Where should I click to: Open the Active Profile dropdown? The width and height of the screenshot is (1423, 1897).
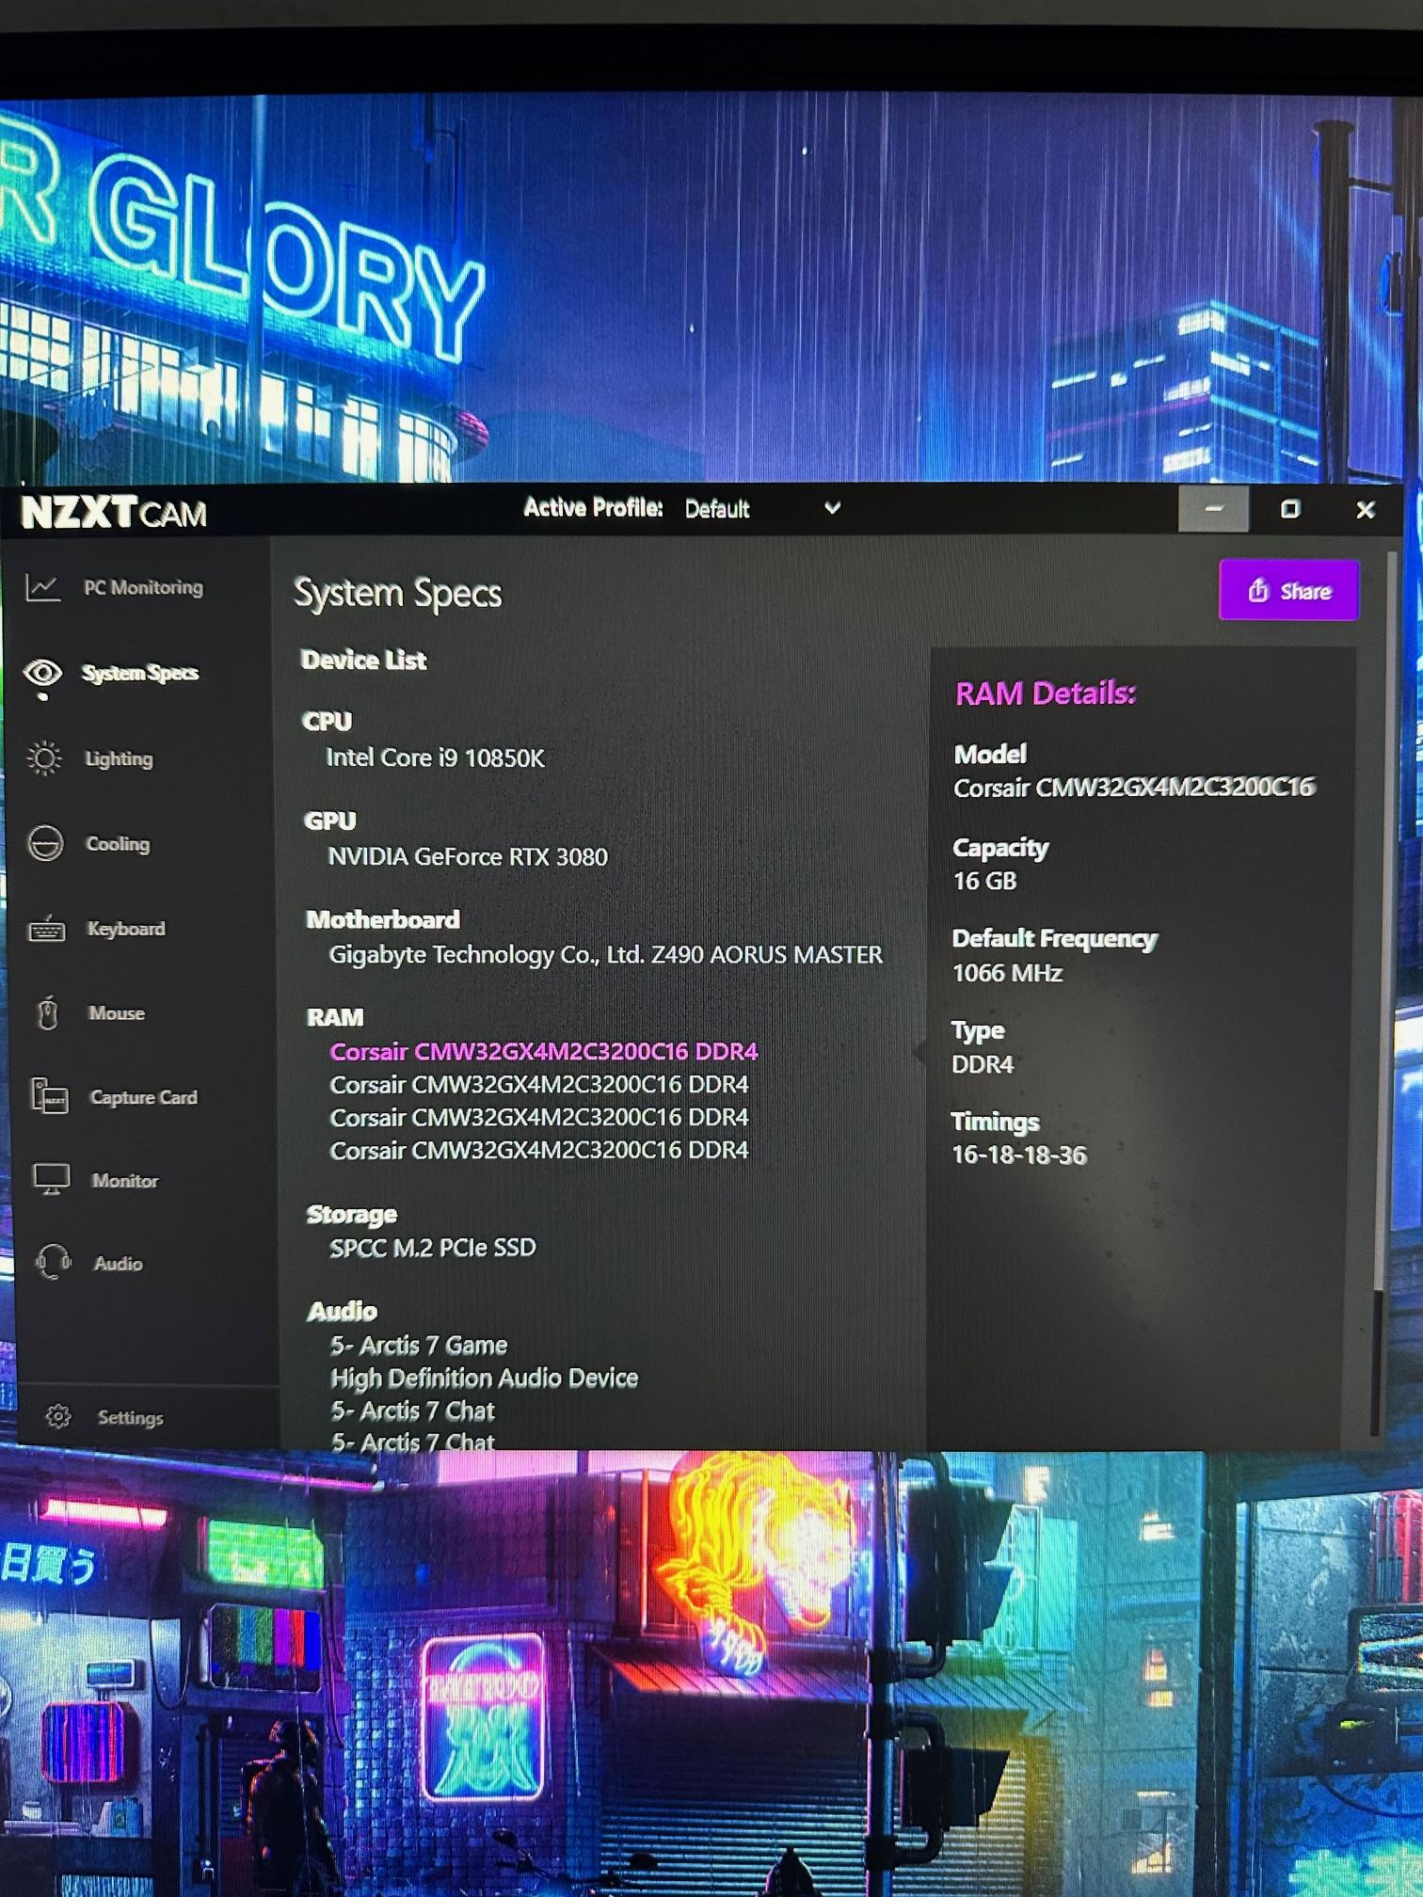pos(761,509)
